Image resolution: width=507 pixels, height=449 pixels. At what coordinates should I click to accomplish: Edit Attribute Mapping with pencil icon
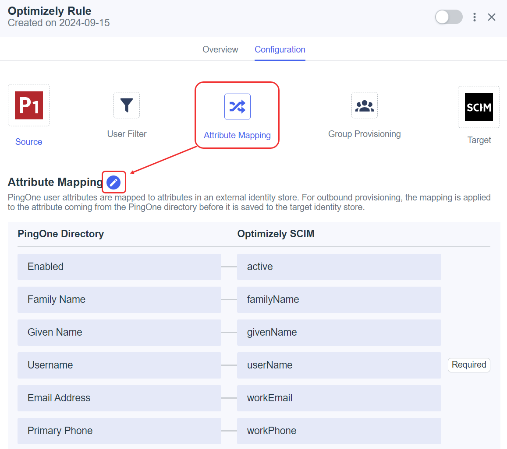(x=113, y=182)
